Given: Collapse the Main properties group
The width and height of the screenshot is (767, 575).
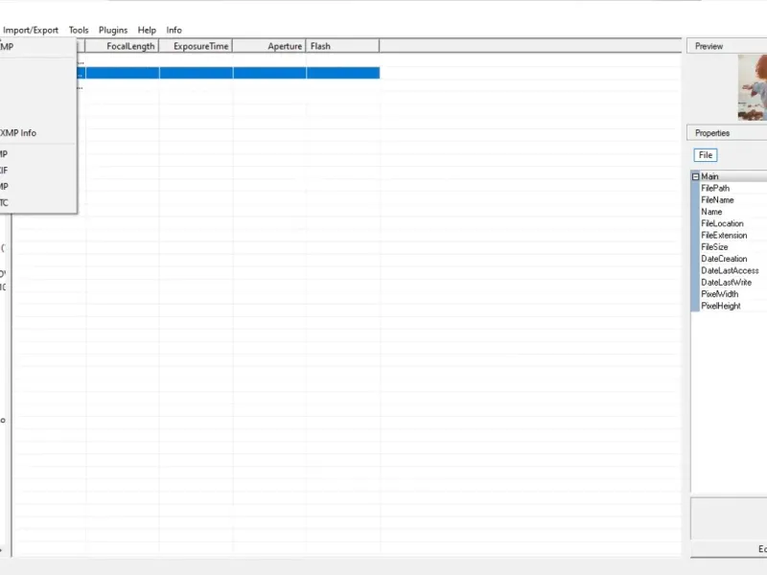Looking at the screenshot, I should tap(696, 176).
